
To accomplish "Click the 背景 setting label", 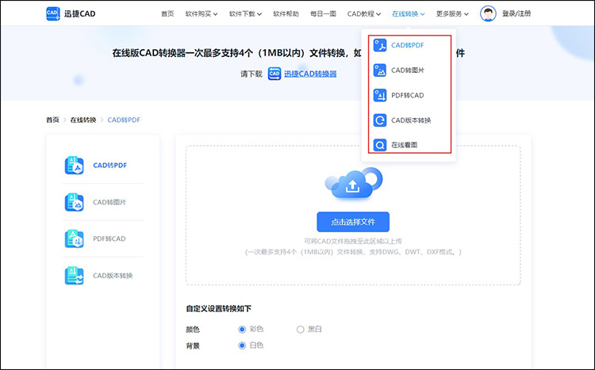I will [193, 345].
